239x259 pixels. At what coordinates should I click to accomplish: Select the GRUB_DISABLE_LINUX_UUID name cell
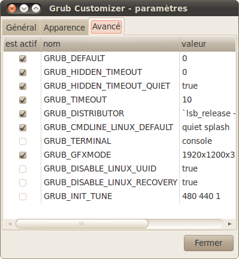pos(110,168)
